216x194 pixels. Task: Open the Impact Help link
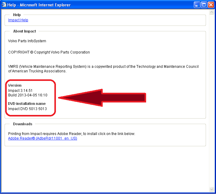[18, 20]
